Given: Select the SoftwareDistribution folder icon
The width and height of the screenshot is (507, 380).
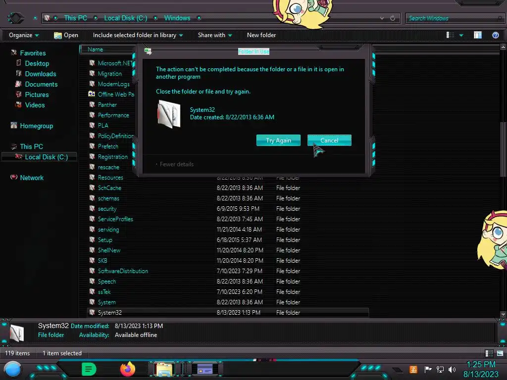Looking at the screenshot, I should pos(92,271).
